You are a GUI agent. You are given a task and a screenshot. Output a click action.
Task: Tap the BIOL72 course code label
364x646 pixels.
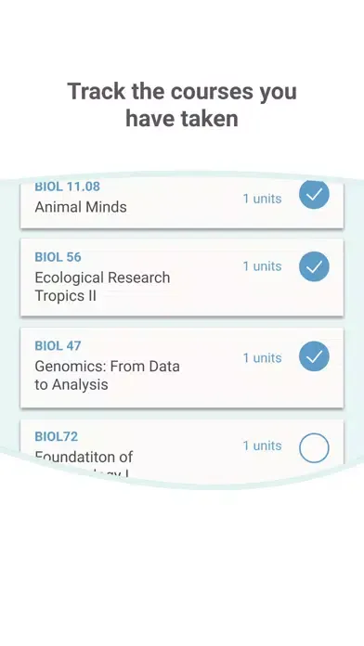(57, 437)
